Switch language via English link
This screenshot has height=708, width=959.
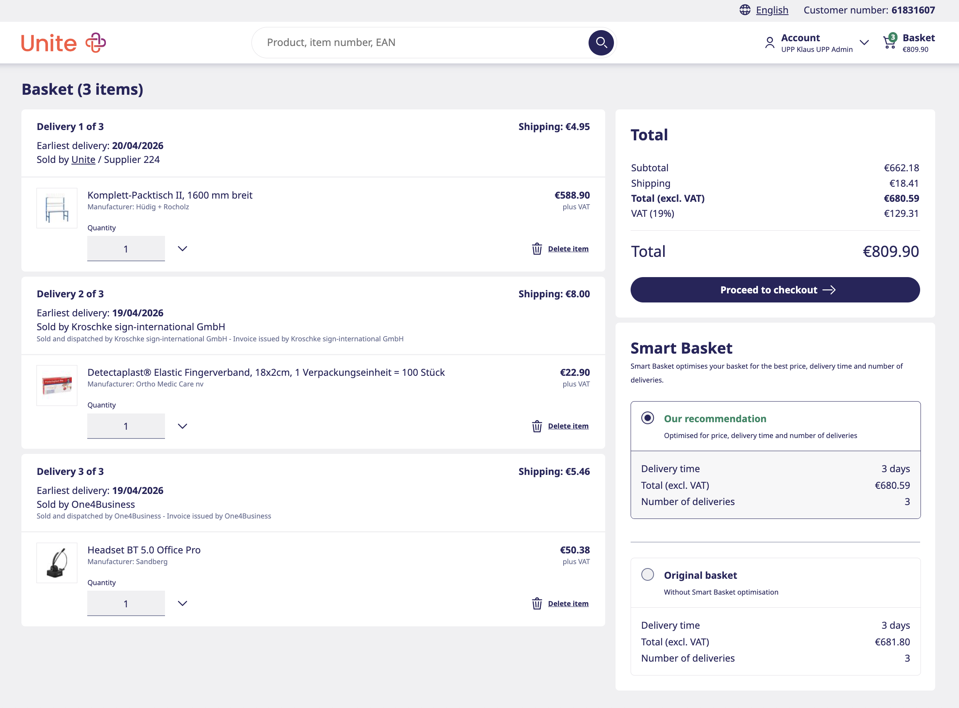[x=772, y=10]
